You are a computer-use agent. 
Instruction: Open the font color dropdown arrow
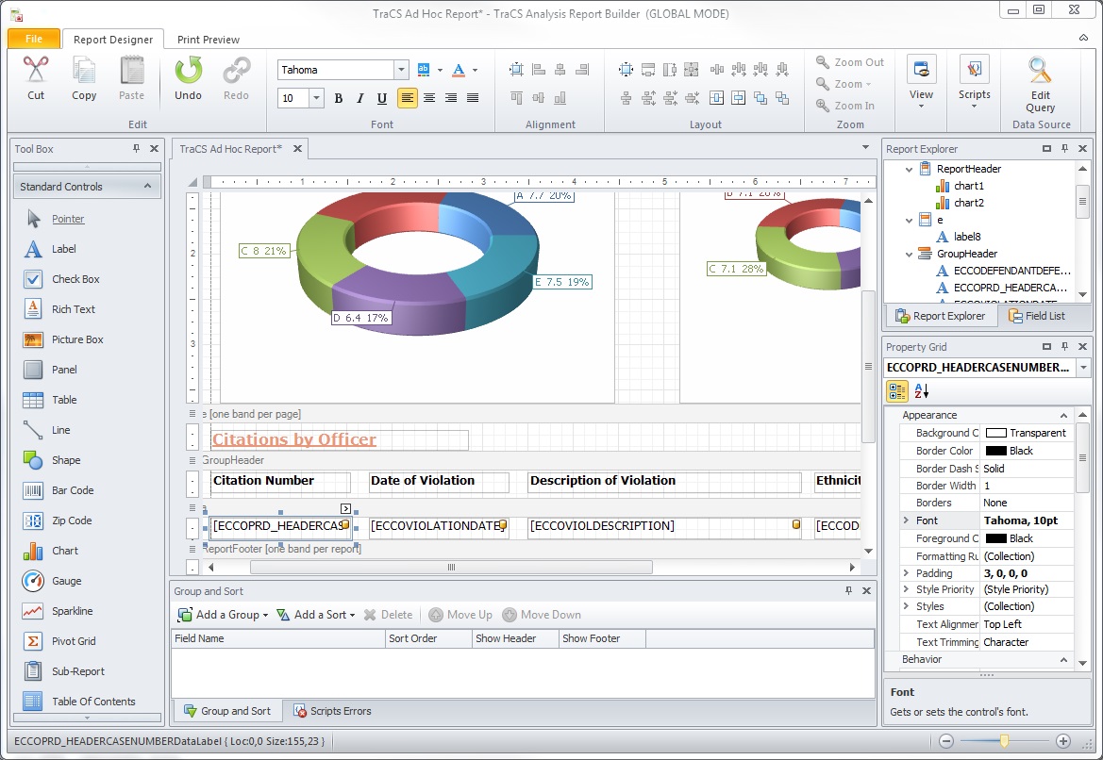(x=475, y=70)
